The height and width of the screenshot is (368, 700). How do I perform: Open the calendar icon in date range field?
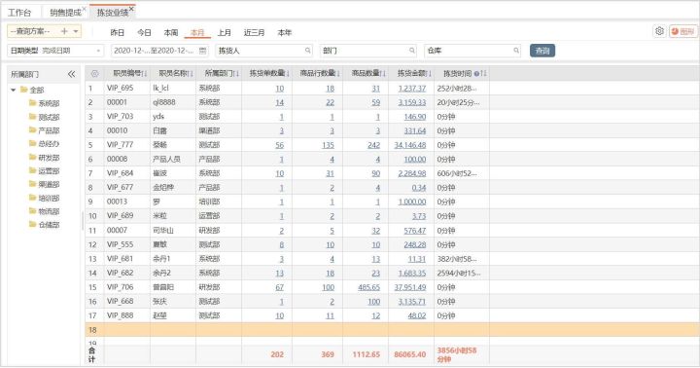(202, 51)
